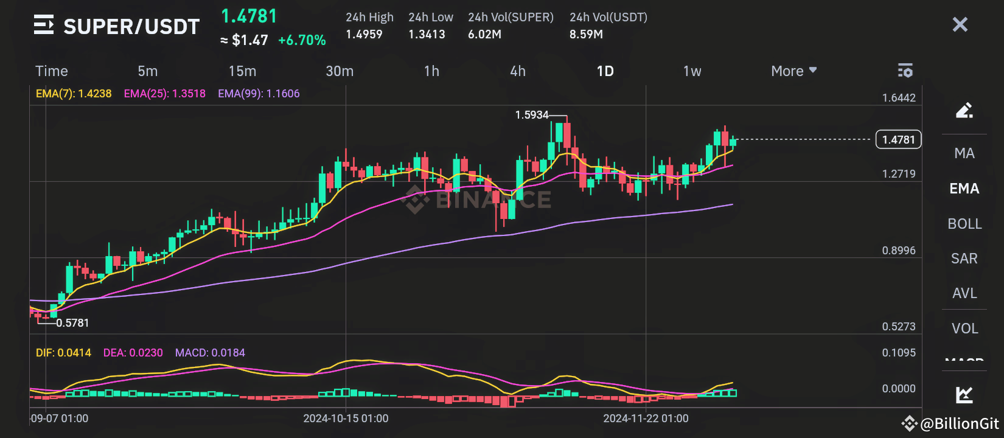Click the EMA(99): 1.1606 label

pyautogui.click(x=259, y=94)
